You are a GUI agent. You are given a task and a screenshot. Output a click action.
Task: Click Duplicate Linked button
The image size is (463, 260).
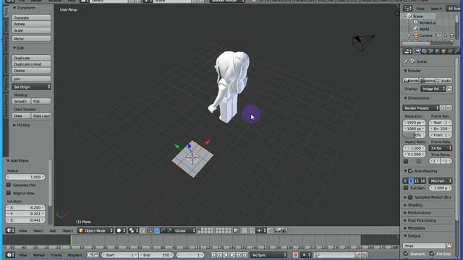[x=31, y=64]
